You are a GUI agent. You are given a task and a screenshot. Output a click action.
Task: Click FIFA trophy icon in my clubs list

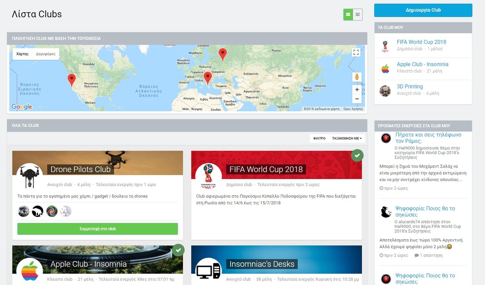[385, 46]
